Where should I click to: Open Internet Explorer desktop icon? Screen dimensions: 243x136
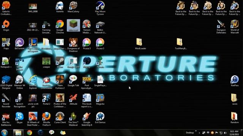tap(33, 82)
